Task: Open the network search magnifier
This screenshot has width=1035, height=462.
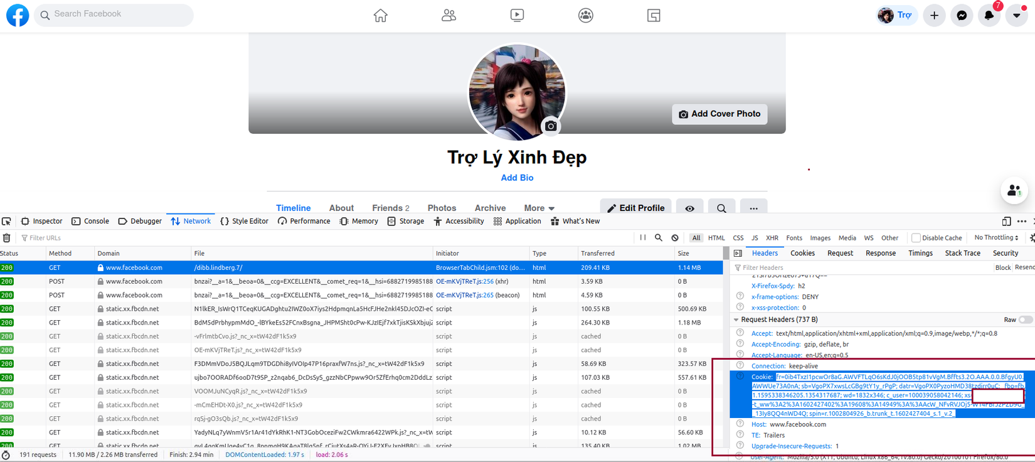Action: tap(659, 238)
